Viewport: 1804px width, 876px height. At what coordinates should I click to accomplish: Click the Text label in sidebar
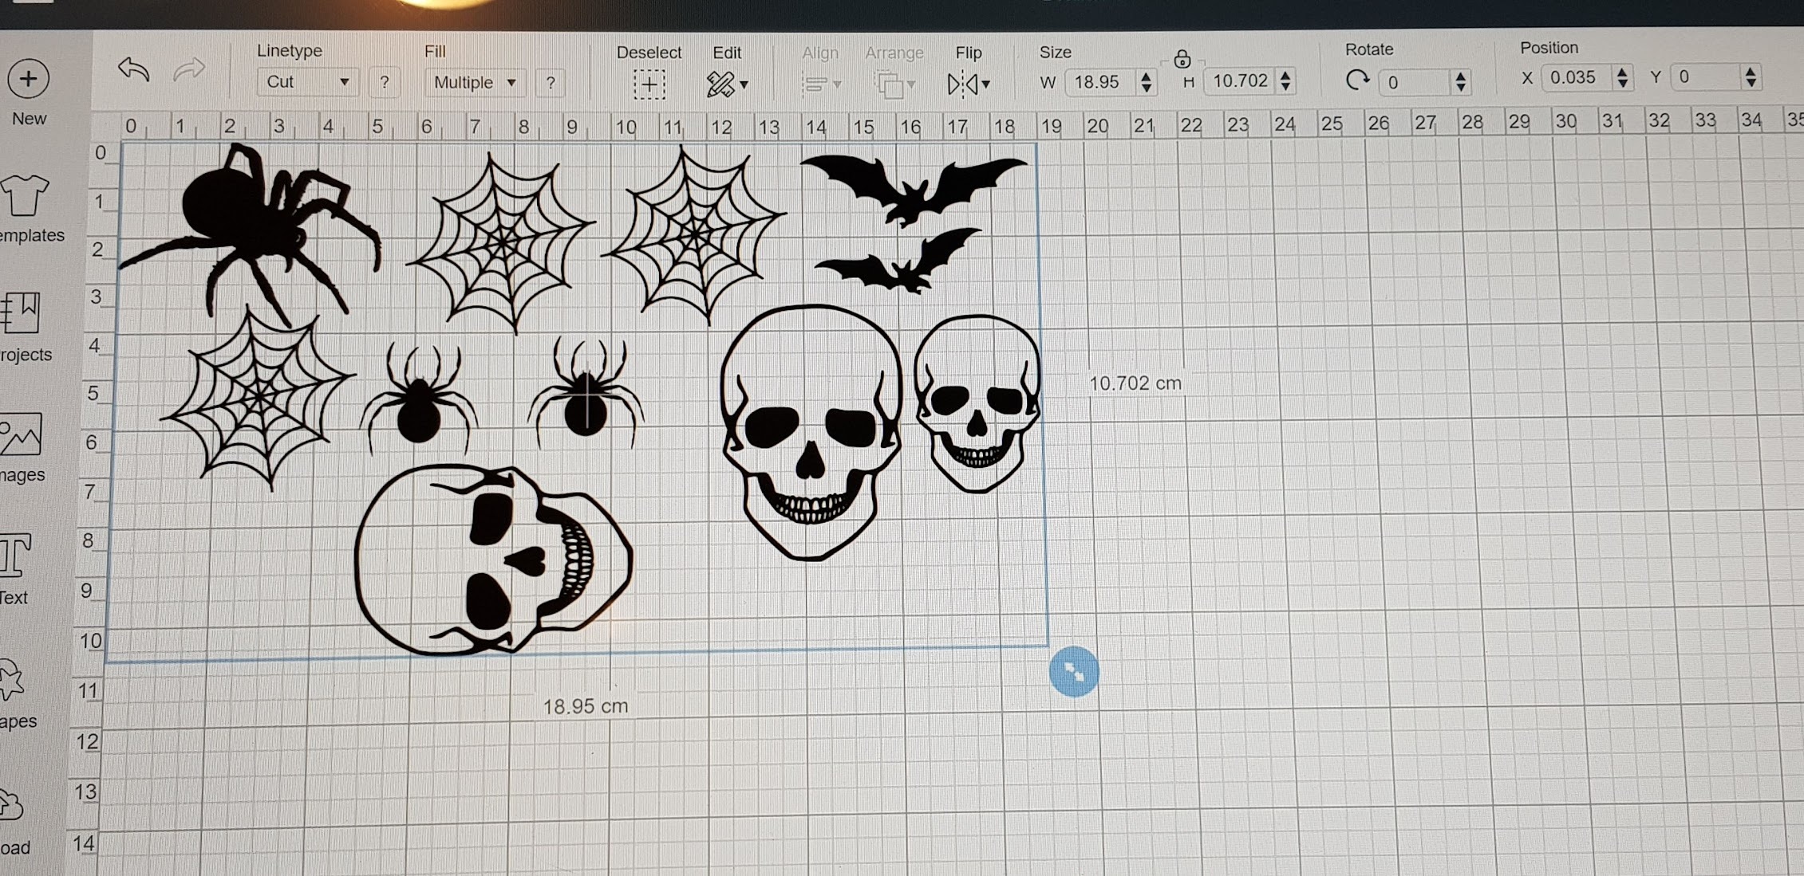point(14,598)
